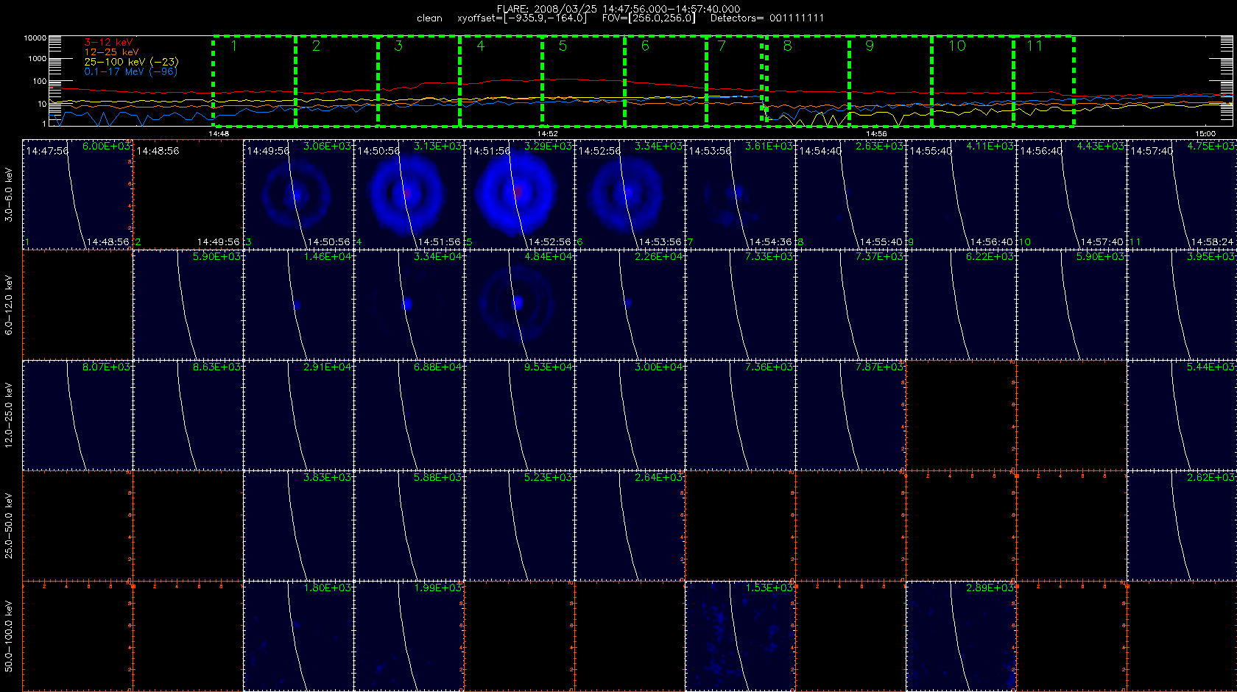Open the 3-6 keV image with peak 3.61E+03

[x=741, y=194]
